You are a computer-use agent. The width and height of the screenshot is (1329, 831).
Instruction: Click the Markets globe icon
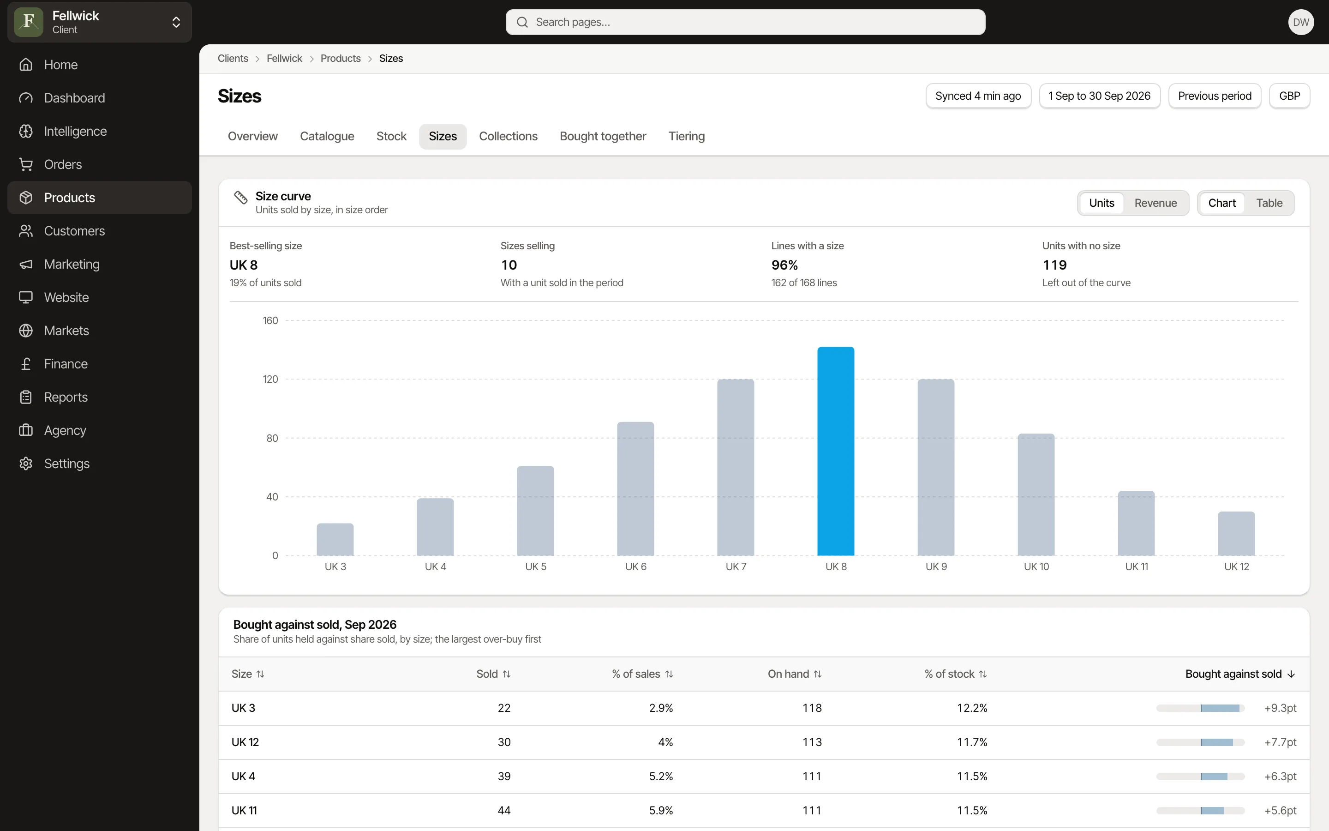tap(26, 331)
